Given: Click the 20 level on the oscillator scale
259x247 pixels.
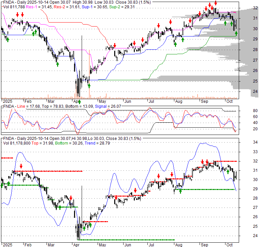Looking at the screenshot, I should (x=255, y=129).
